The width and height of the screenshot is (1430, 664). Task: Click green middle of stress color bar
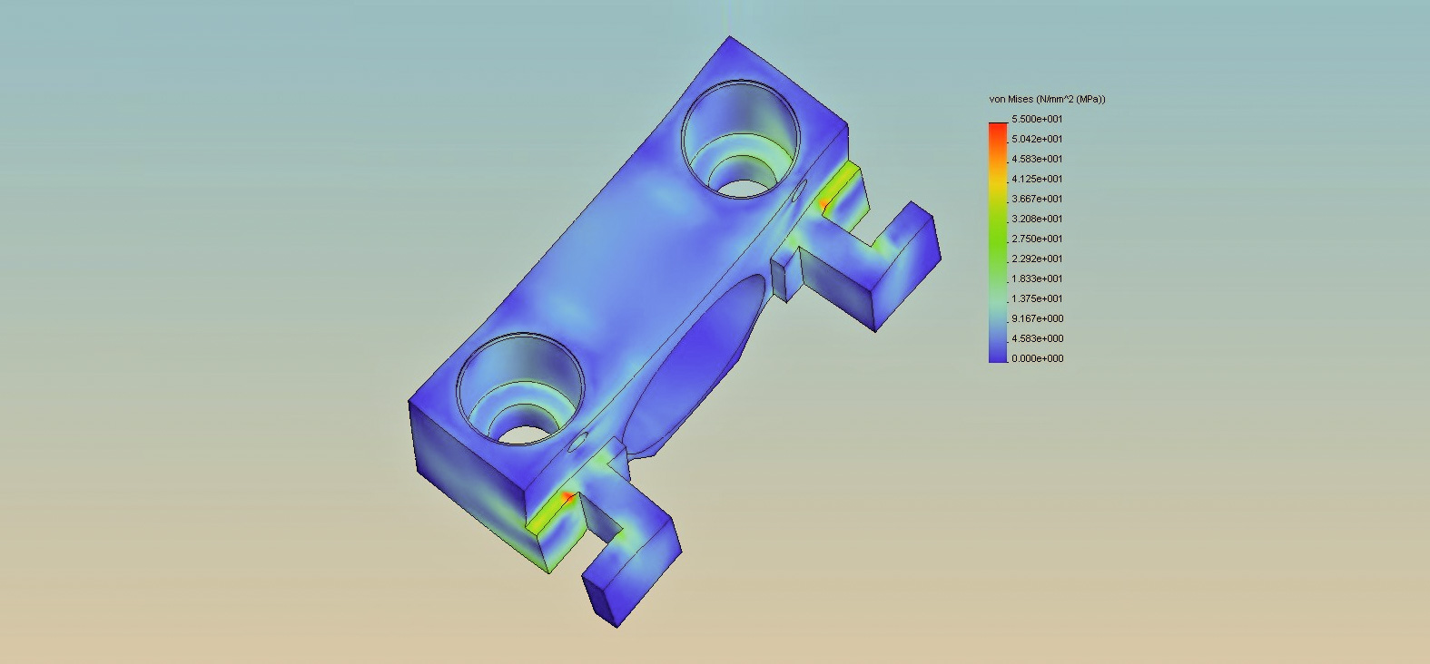click(998, 240)
